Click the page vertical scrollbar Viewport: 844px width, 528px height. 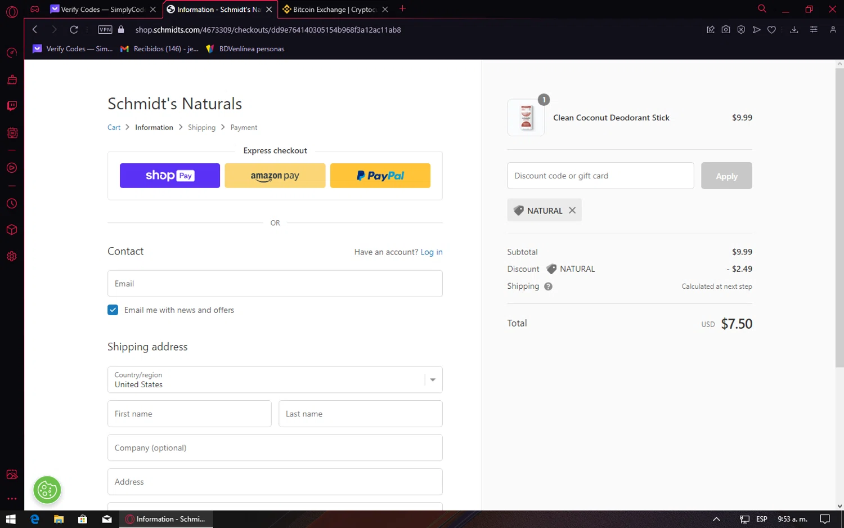pos(839,218)
